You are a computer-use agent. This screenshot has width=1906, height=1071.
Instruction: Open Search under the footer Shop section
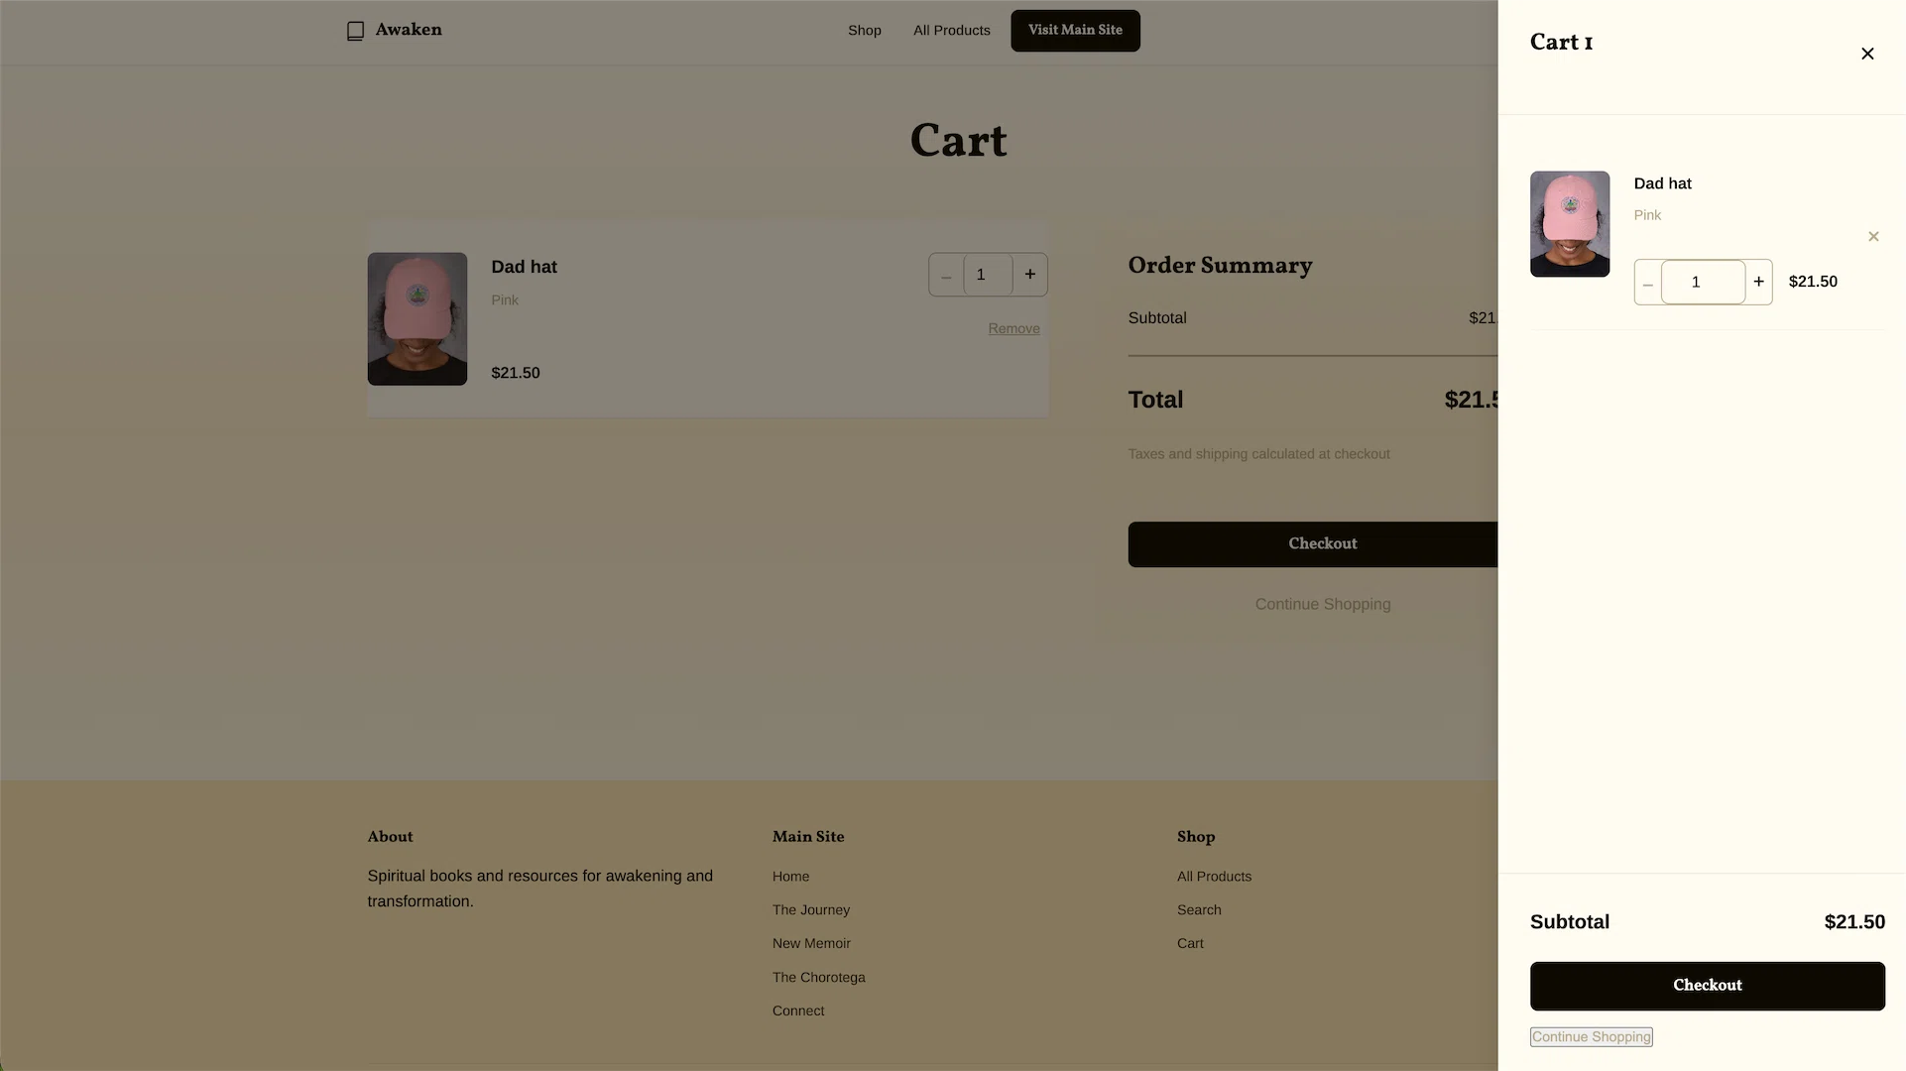pyautogui.click(x=1198, y=909)
